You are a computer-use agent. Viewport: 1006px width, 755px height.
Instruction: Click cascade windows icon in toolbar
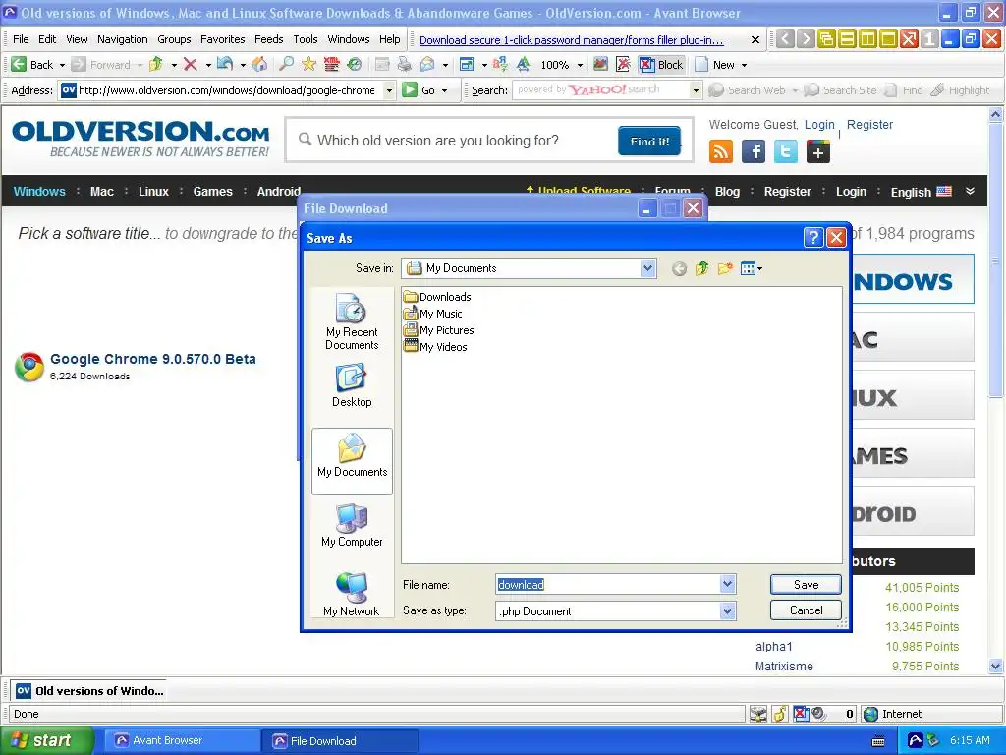[x=826, y=39]
